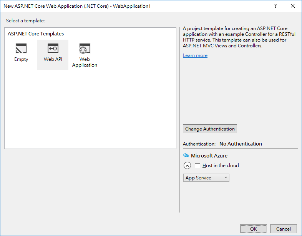The height and width of the screenshot is (236, 302).
Task: Select the Empty template icon
Action: (x=21, y=48)
